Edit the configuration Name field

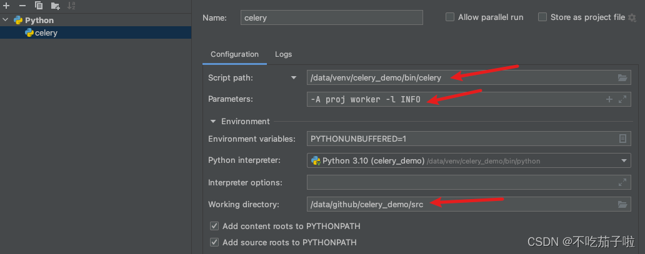pyautogui.click(x=331, y=17)
